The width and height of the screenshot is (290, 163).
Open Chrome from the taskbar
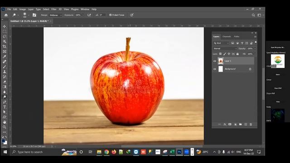(x=106, y=152)
